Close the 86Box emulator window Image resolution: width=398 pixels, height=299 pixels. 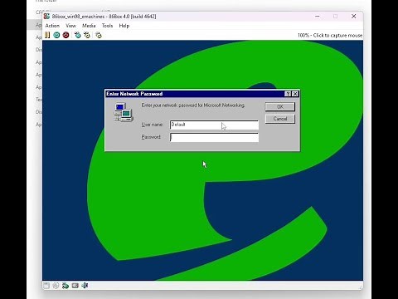tap(354, 17)
